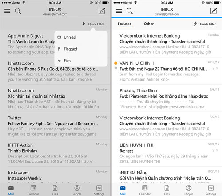Open Files in right bottom bar
This screenshot has height=196, width=222.
tap(166, 190)
